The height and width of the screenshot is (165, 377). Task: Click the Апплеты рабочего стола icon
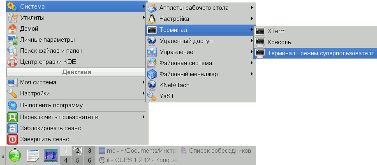(152, 8)
